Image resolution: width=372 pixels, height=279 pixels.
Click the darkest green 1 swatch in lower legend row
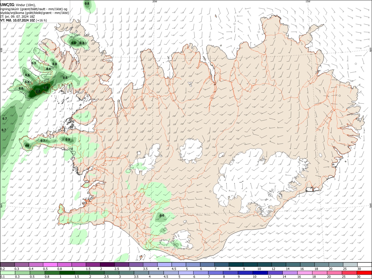[x=67, y=273]
